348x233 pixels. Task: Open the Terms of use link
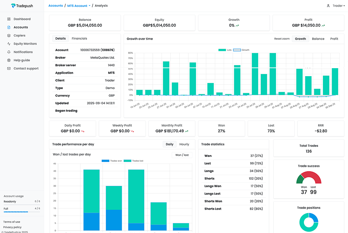click(x=12, y=222)
